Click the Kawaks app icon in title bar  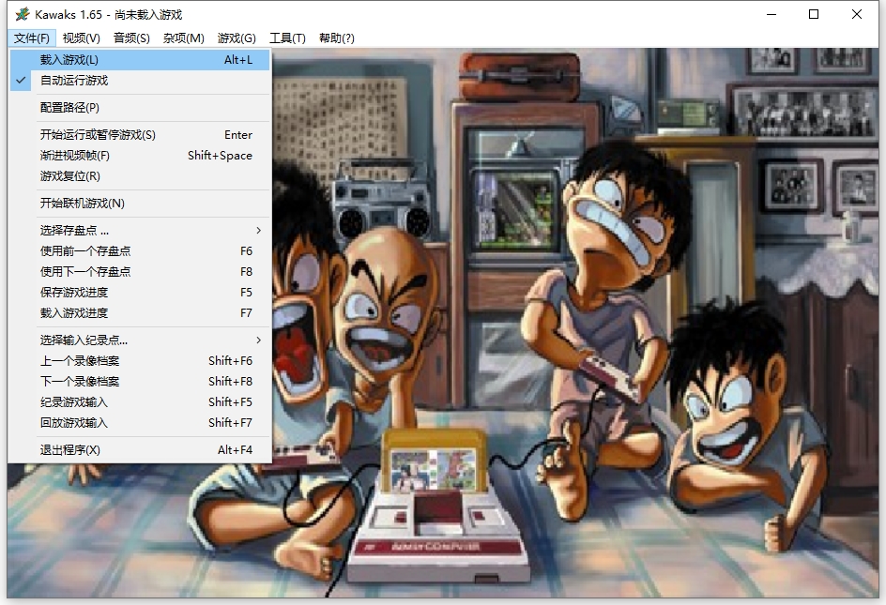[22, 14]
